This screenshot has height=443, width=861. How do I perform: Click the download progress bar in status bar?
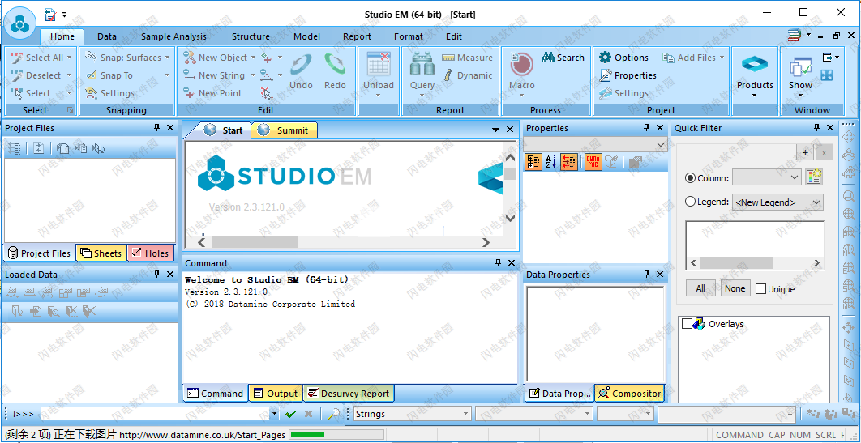[337, 435]
